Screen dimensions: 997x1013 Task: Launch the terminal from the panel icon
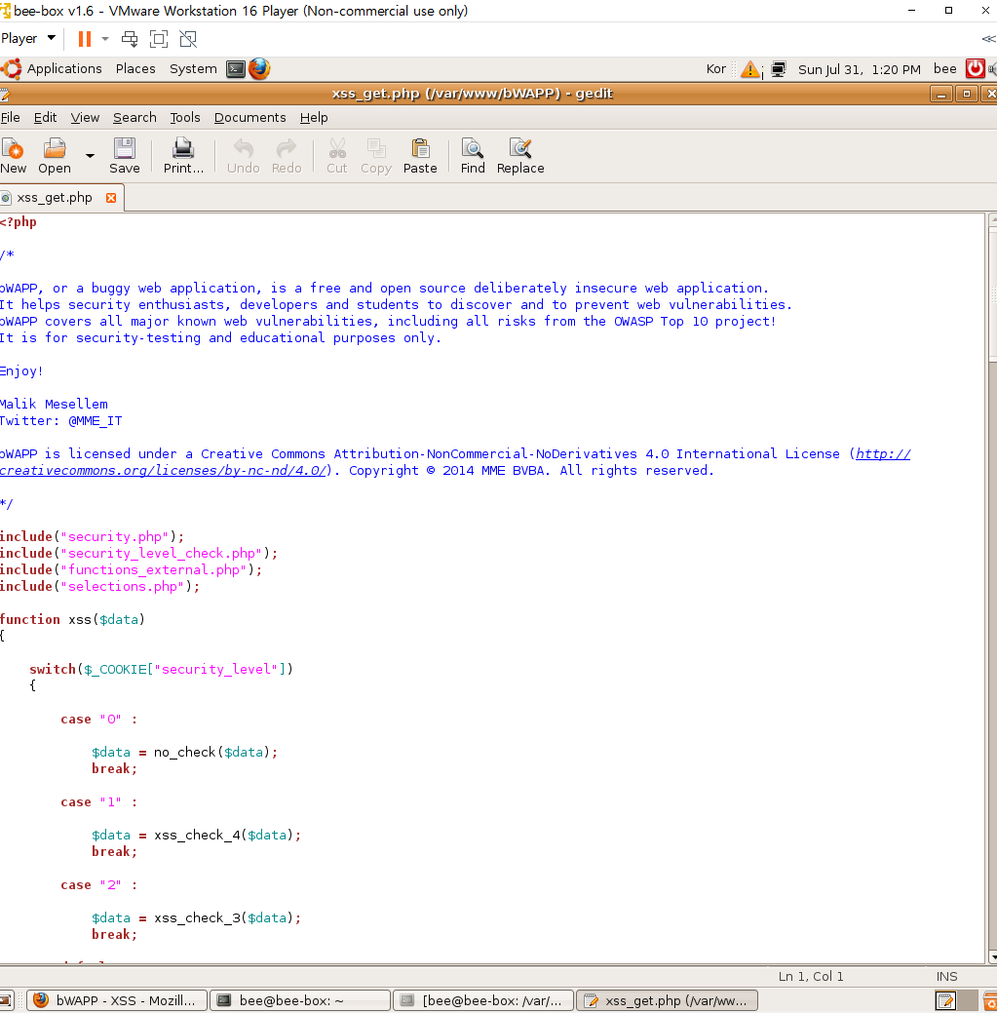(x=236, y=68)
